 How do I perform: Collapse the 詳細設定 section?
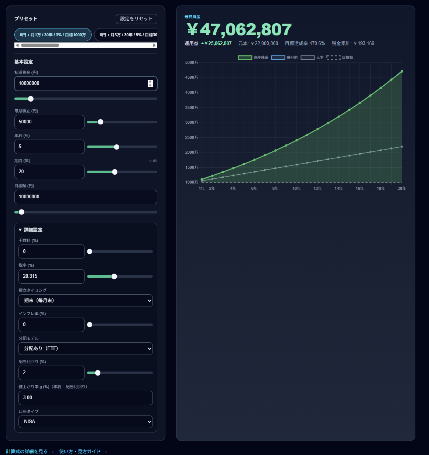point(31,230)
